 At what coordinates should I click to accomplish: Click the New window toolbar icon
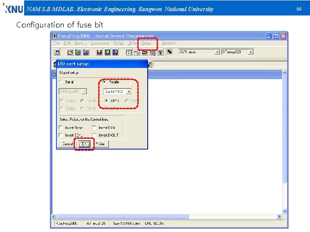pos(57,52)
